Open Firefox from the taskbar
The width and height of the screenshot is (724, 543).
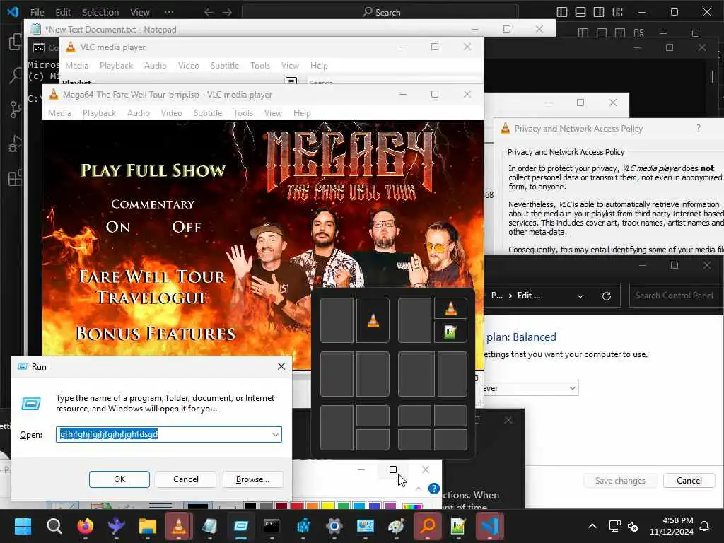click(x=85, y=526)
